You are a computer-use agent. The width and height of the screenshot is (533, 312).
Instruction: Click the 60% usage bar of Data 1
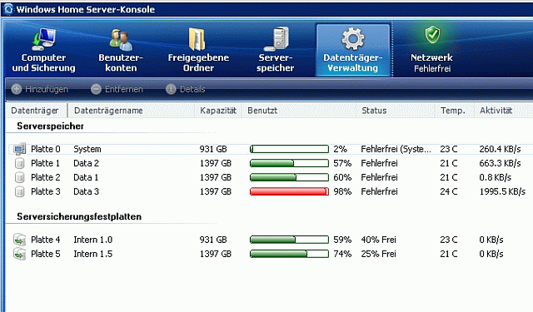289,177
